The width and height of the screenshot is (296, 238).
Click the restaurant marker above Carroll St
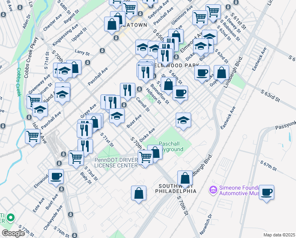127,92
